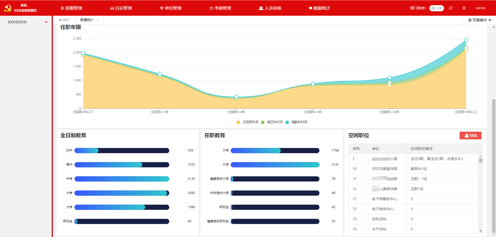496x237 pixels.
Task: Toggle the 部门排序 switch
Action: coord(436,8)
